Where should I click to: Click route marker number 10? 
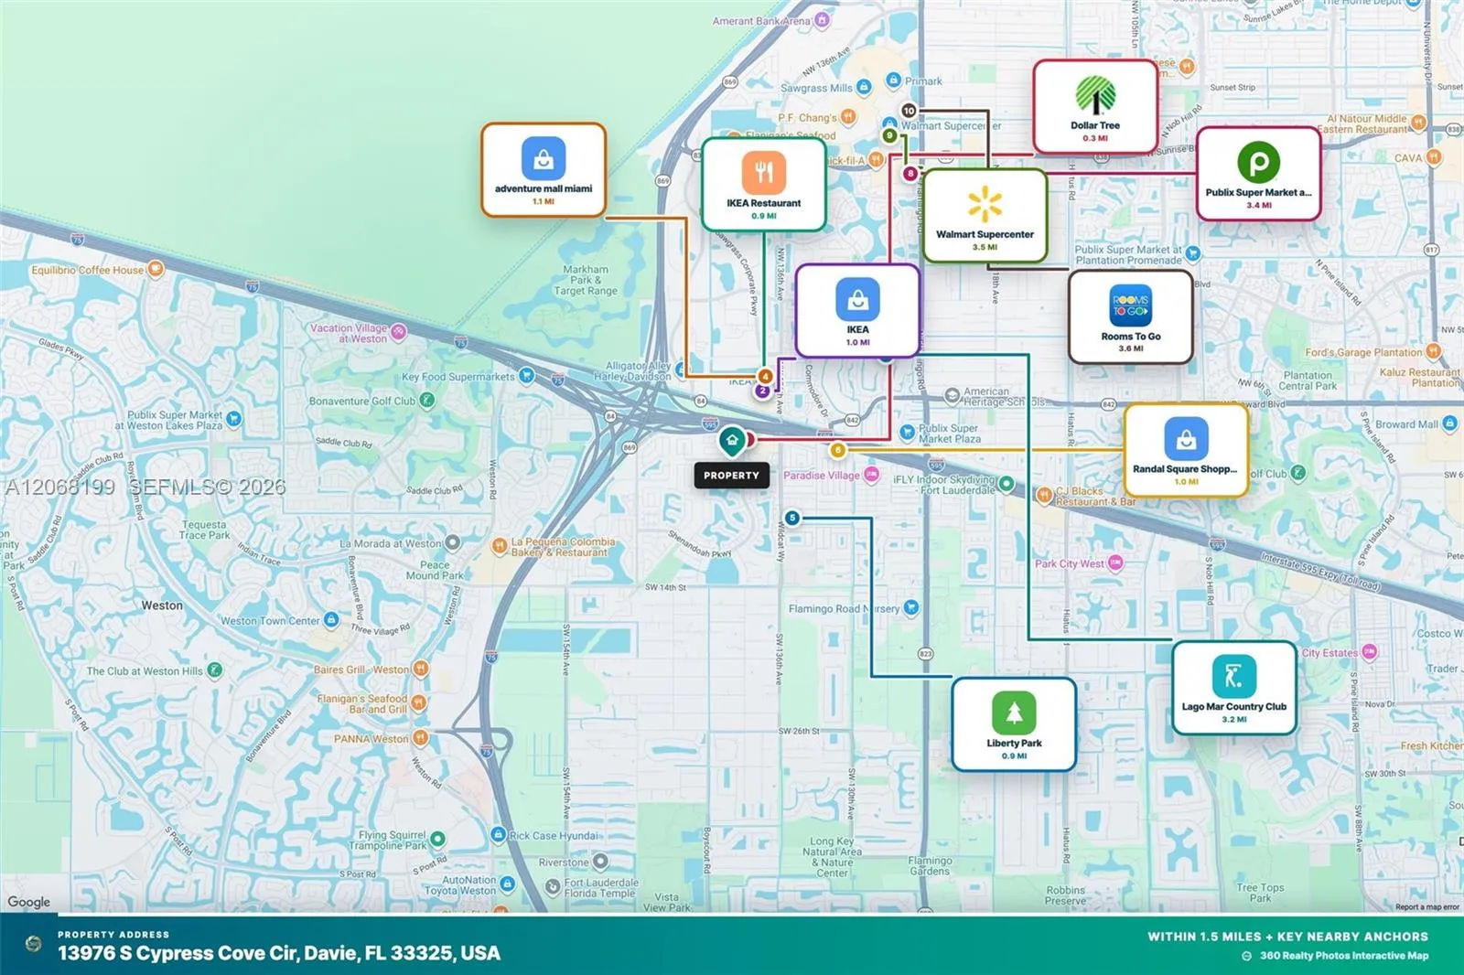[909, 111]
